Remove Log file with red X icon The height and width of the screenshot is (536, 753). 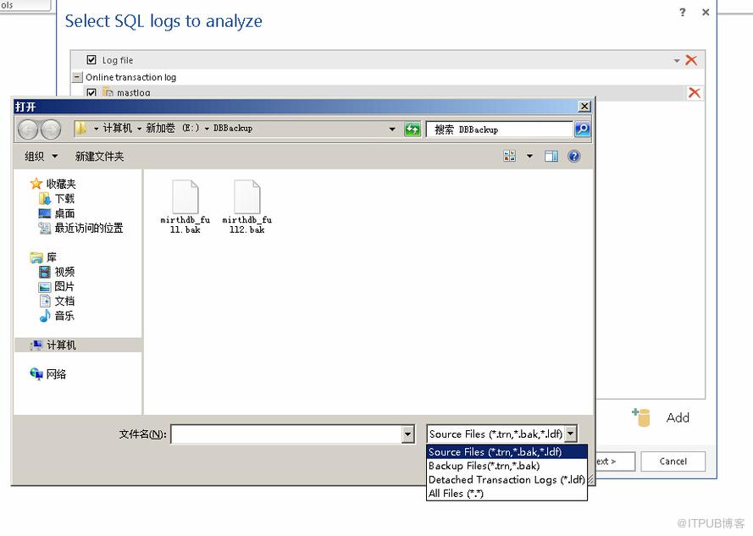(691, 60)
